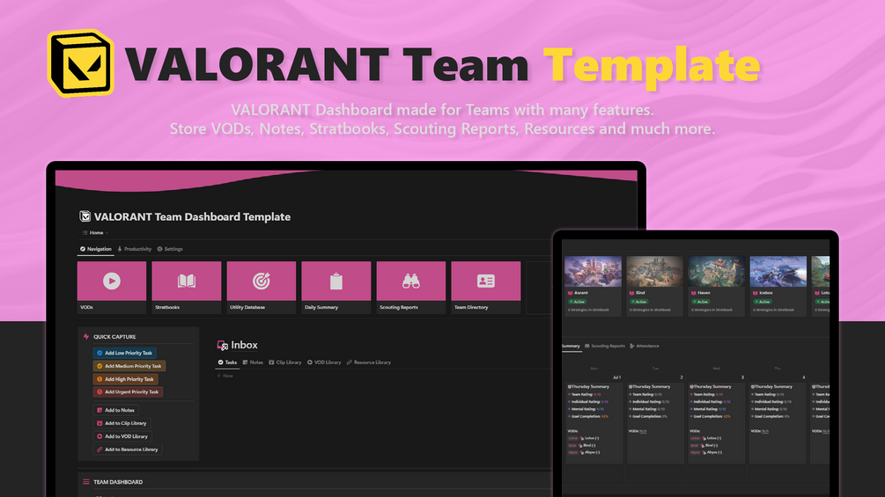Viewport: 885px width, 497px height.
Task: Select the Notes tab in Inbox
Action: (253, 362)
